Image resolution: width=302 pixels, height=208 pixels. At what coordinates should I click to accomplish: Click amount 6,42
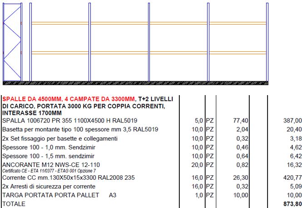click(296, 156)
